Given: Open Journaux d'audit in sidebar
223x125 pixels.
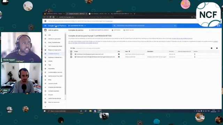Looking at the screenshot, I should tap(53, 83).
